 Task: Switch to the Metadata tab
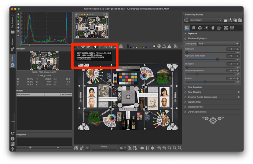(x=232, y=27)
